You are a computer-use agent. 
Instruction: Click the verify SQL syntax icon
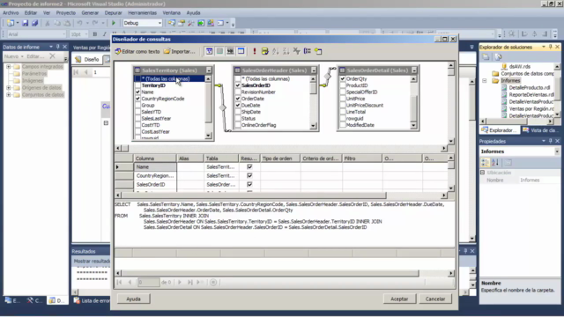[264, 51]
